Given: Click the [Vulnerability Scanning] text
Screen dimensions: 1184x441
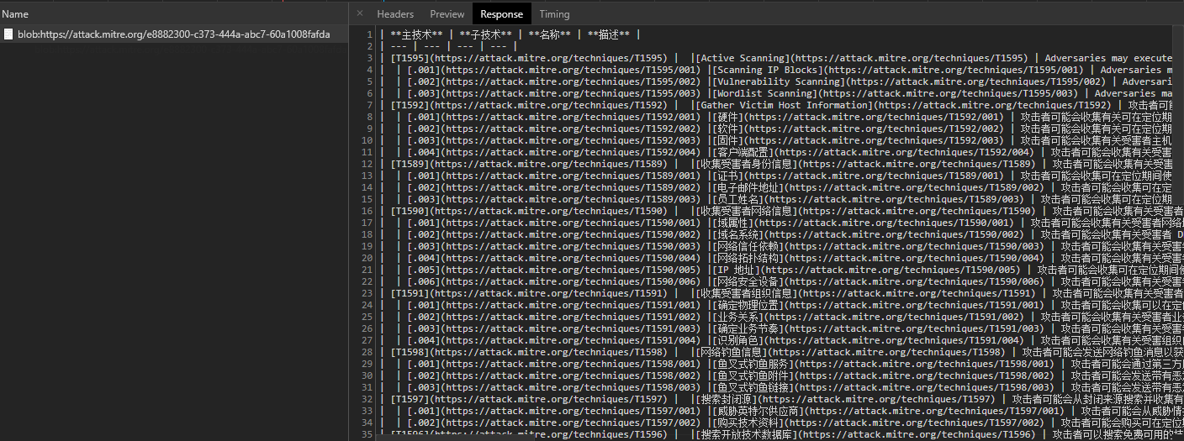Looking at the screenshot, I should tap(778, 81).
